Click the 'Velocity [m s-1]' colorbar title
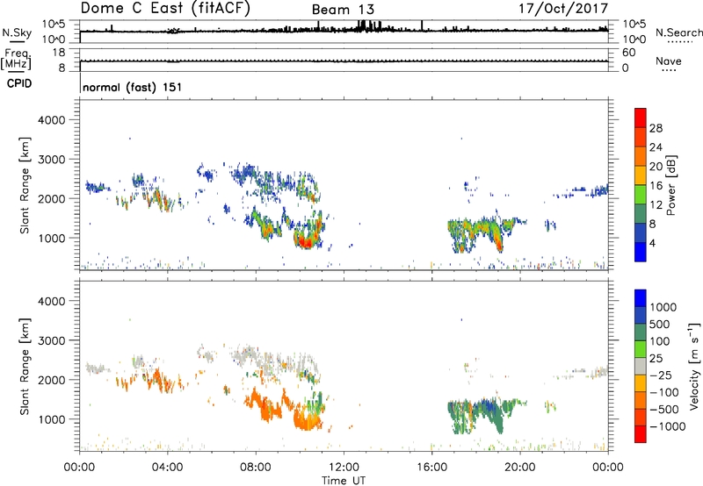Screen dimensions: 703x486 (x=694, y=366)
